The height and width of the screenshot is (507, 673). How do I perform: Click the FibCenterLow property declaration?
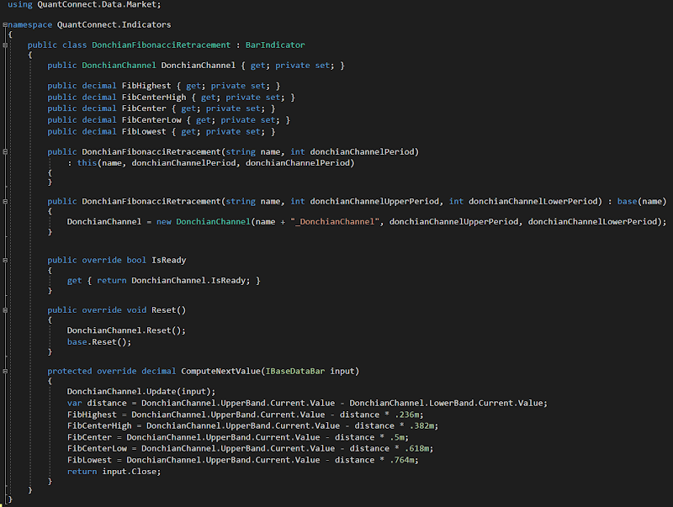pyautogui.click(x=169, y=120)
